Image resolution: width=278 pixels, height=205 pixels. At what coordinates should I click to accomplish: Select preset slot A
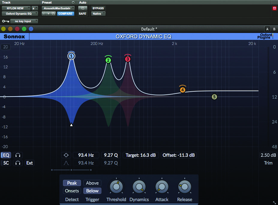coord(267,29)
